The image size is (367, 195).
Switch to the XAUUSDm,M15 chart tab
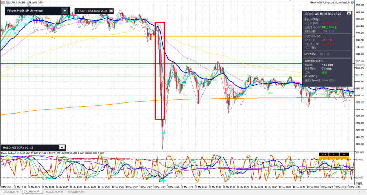(x=54, y=192)
